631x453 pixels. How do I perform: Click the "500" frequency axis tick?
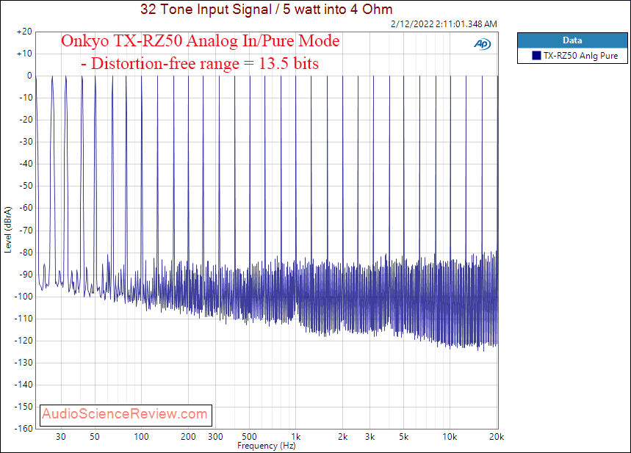pos(250,437)
